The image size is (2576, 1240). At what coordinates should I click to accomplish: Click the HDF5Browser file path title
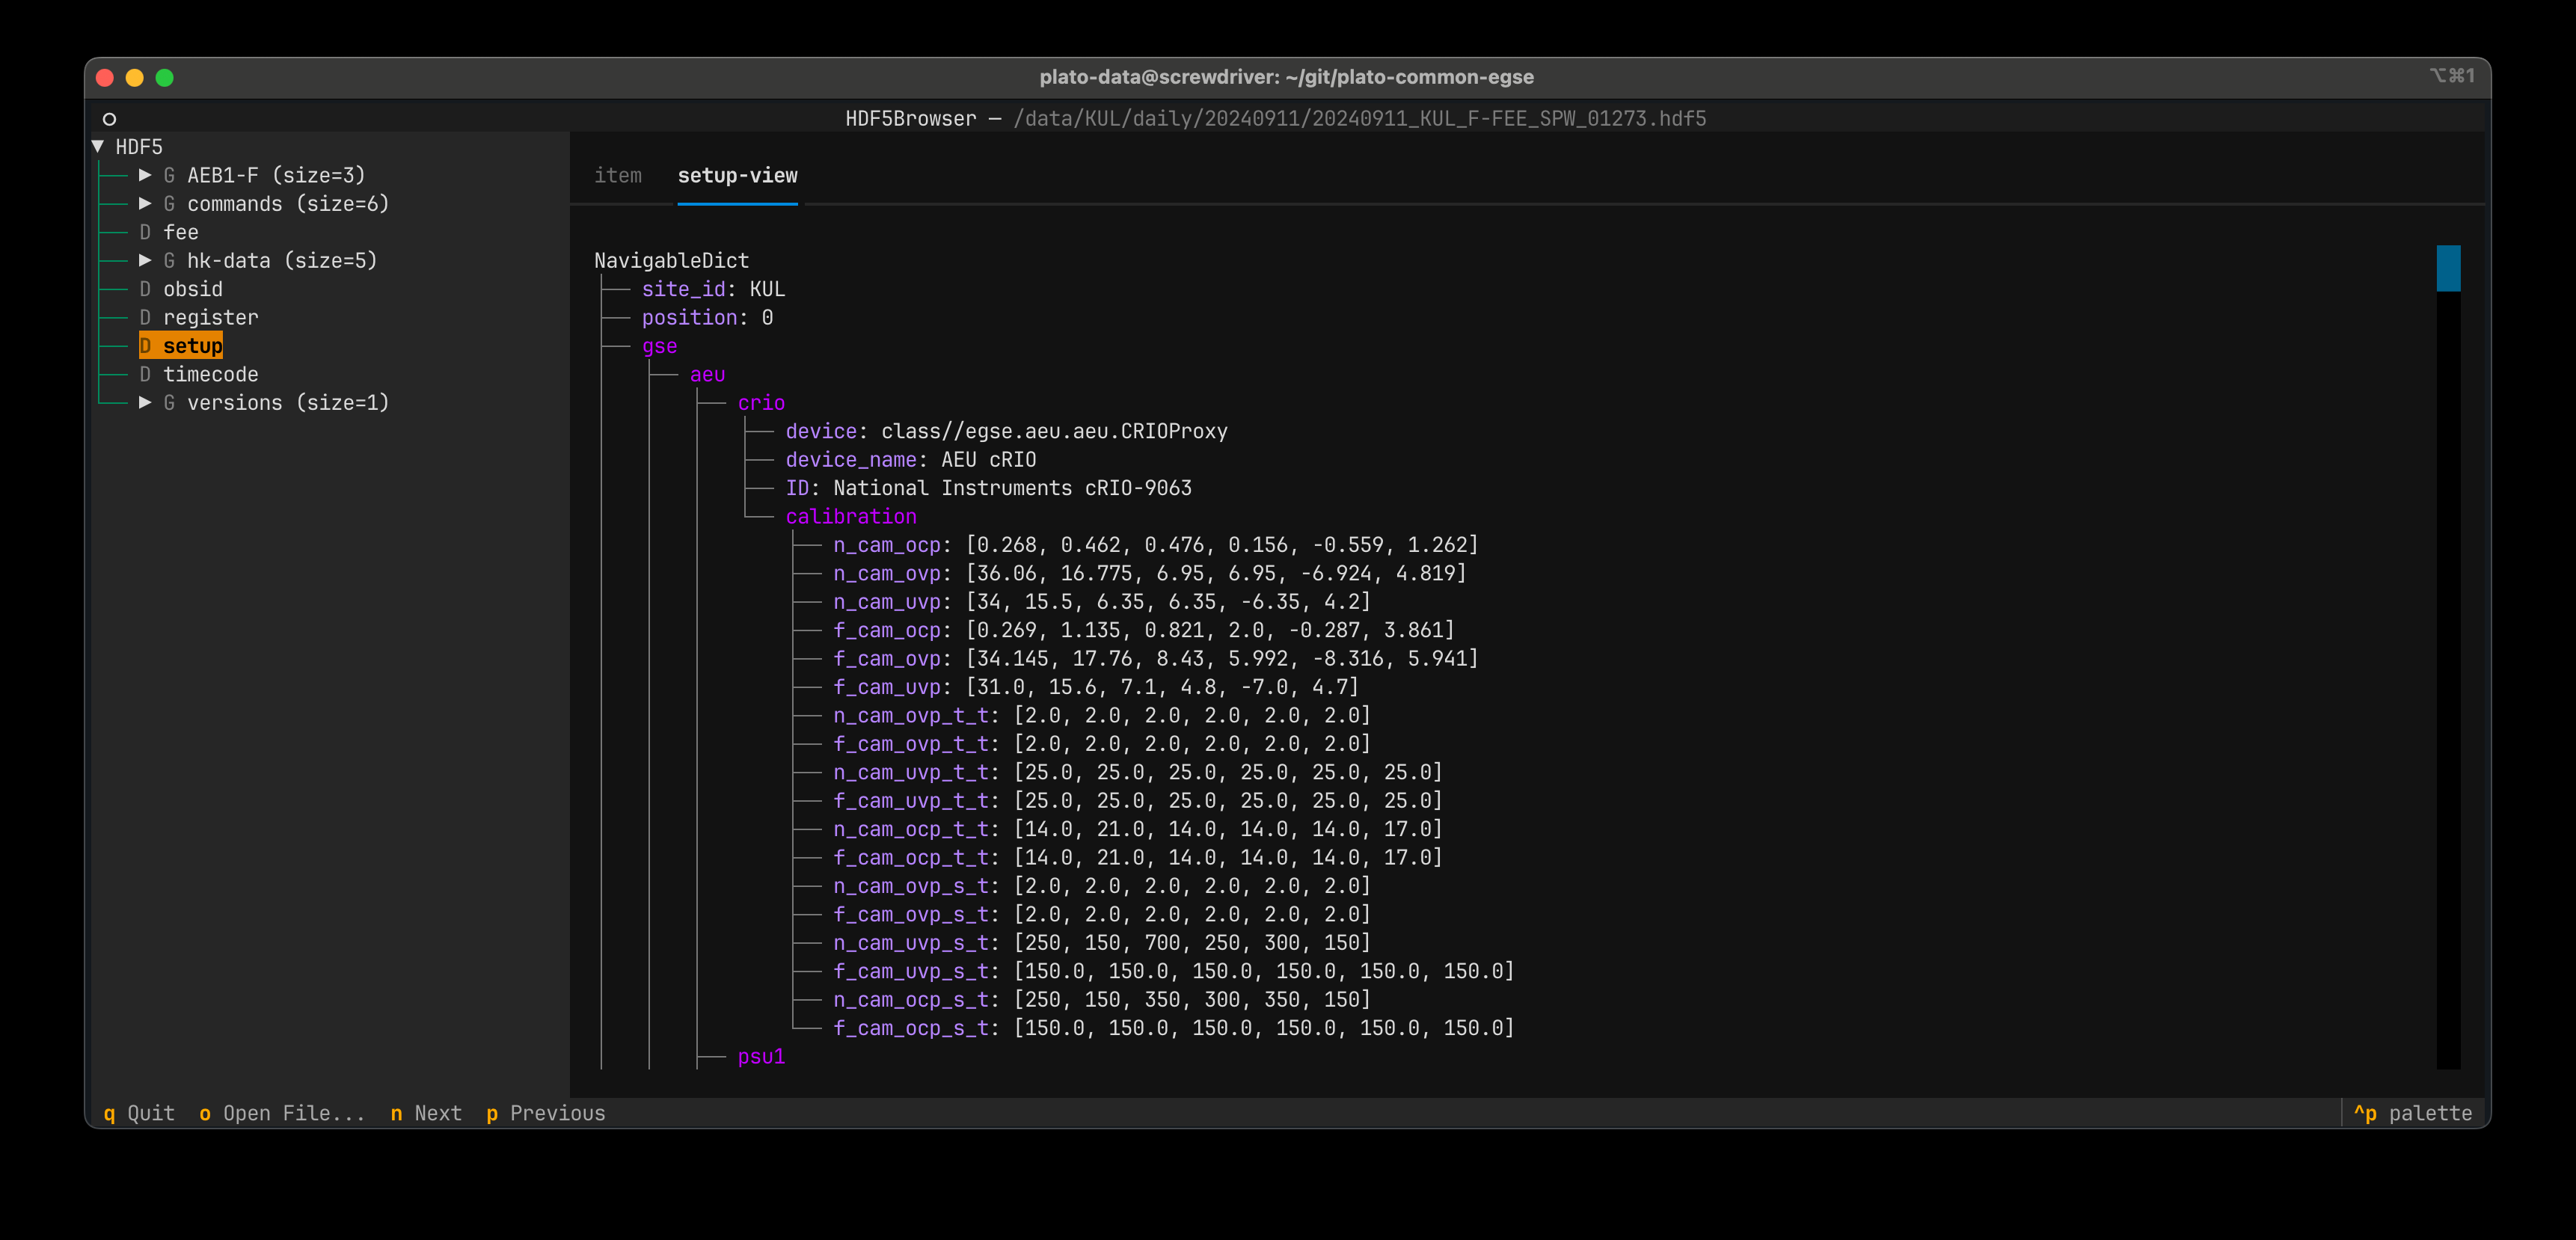tap(1276, 119)
